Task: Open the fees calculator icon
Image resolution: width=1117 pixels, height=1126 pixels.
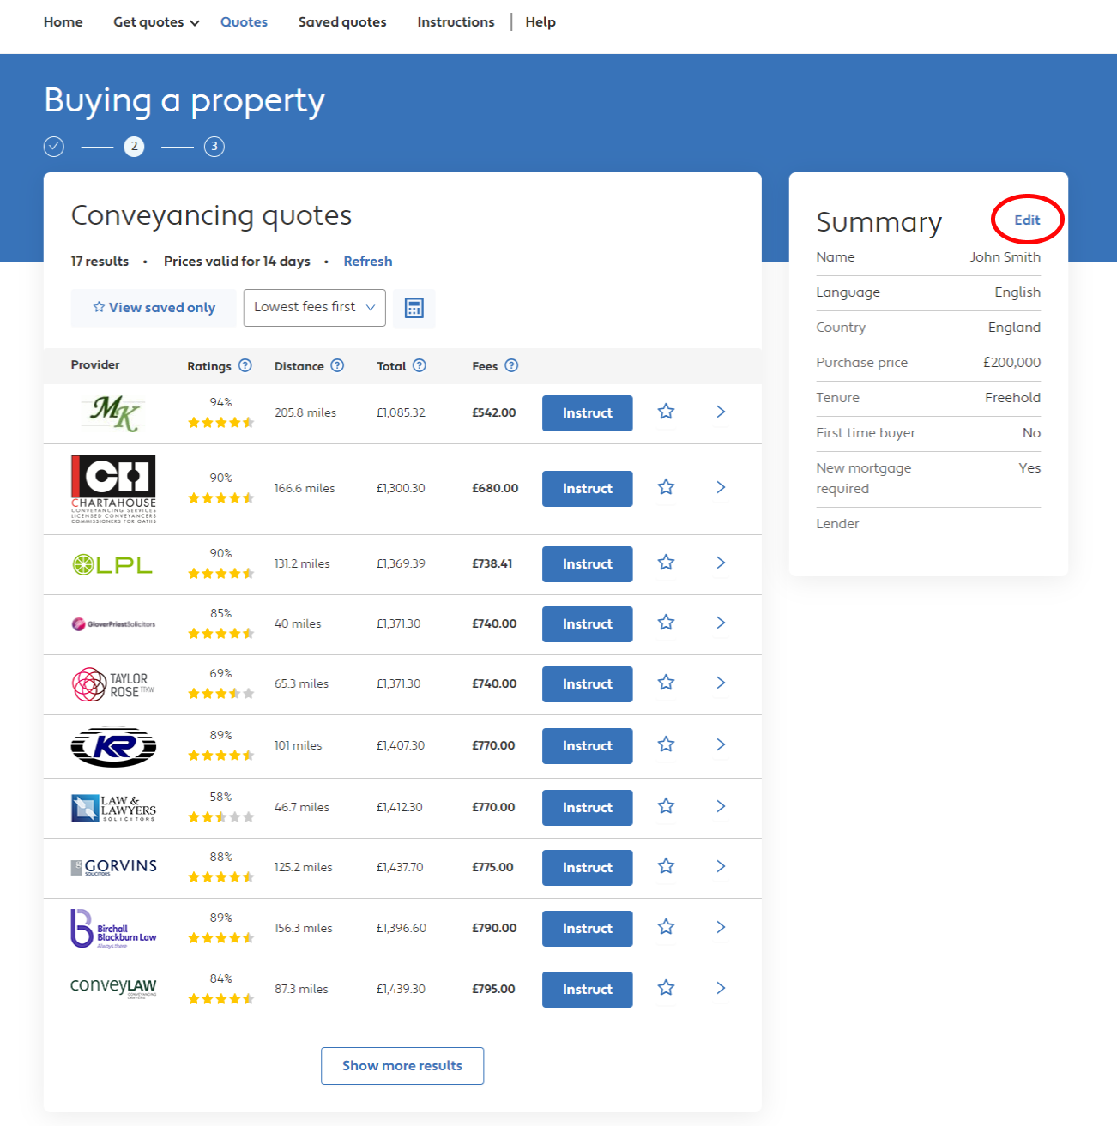Action: 414,308
